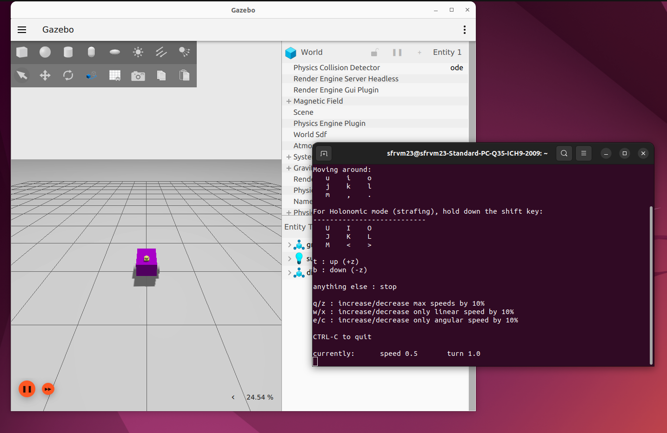Image resolution: width=667 pixels, height=433 pixels.
Task: Click the 'CTRL-C to quit' line
Action: [342, 337]
